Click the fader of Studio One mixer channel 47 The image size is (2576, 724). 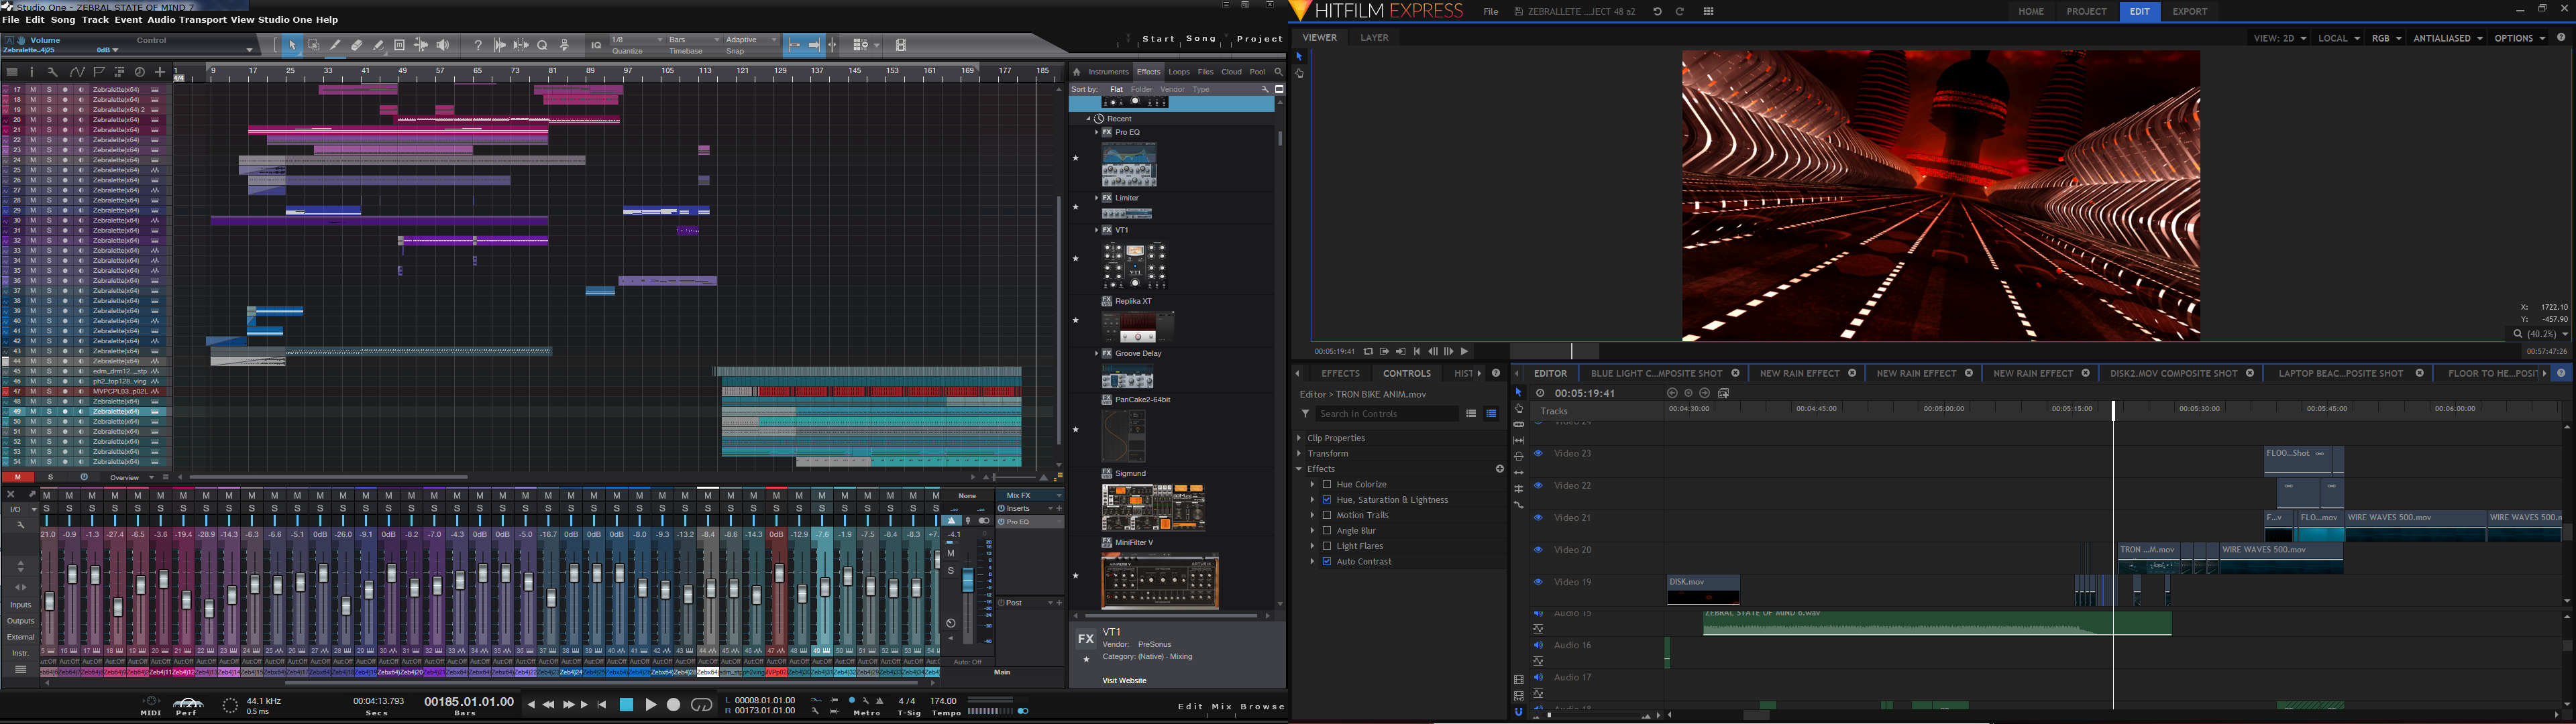pyautogui.click(x=779, y=573)
